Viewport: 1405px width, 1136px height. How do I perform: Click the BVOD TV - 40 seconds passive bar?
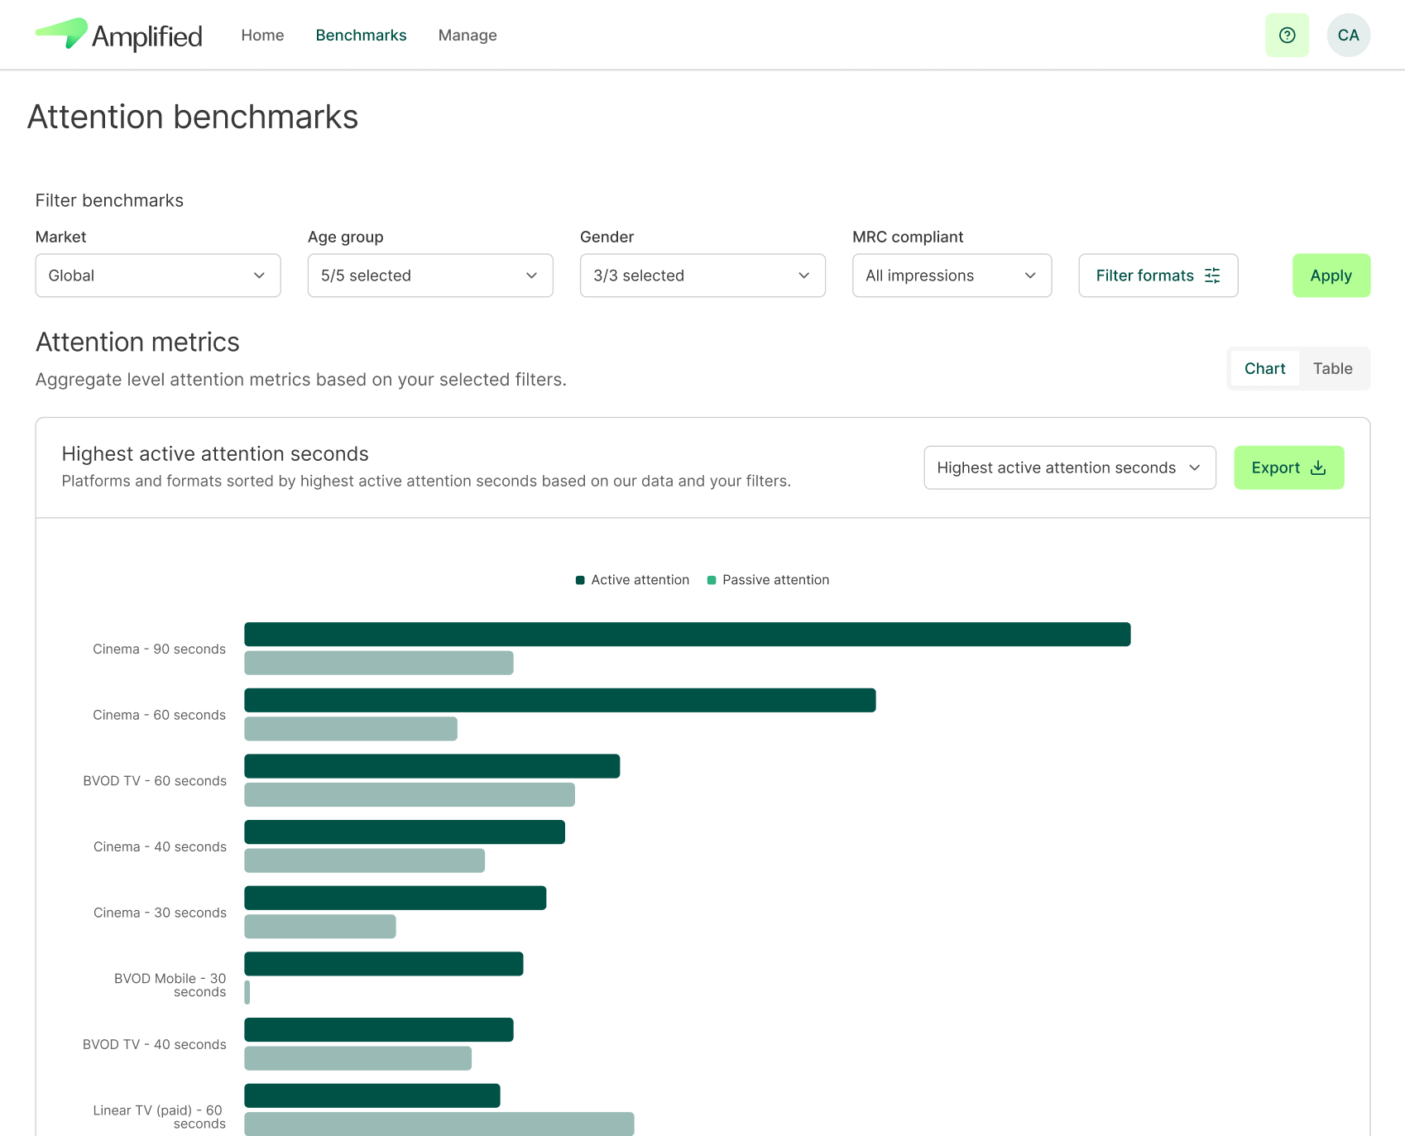(x=357, y=1058)
